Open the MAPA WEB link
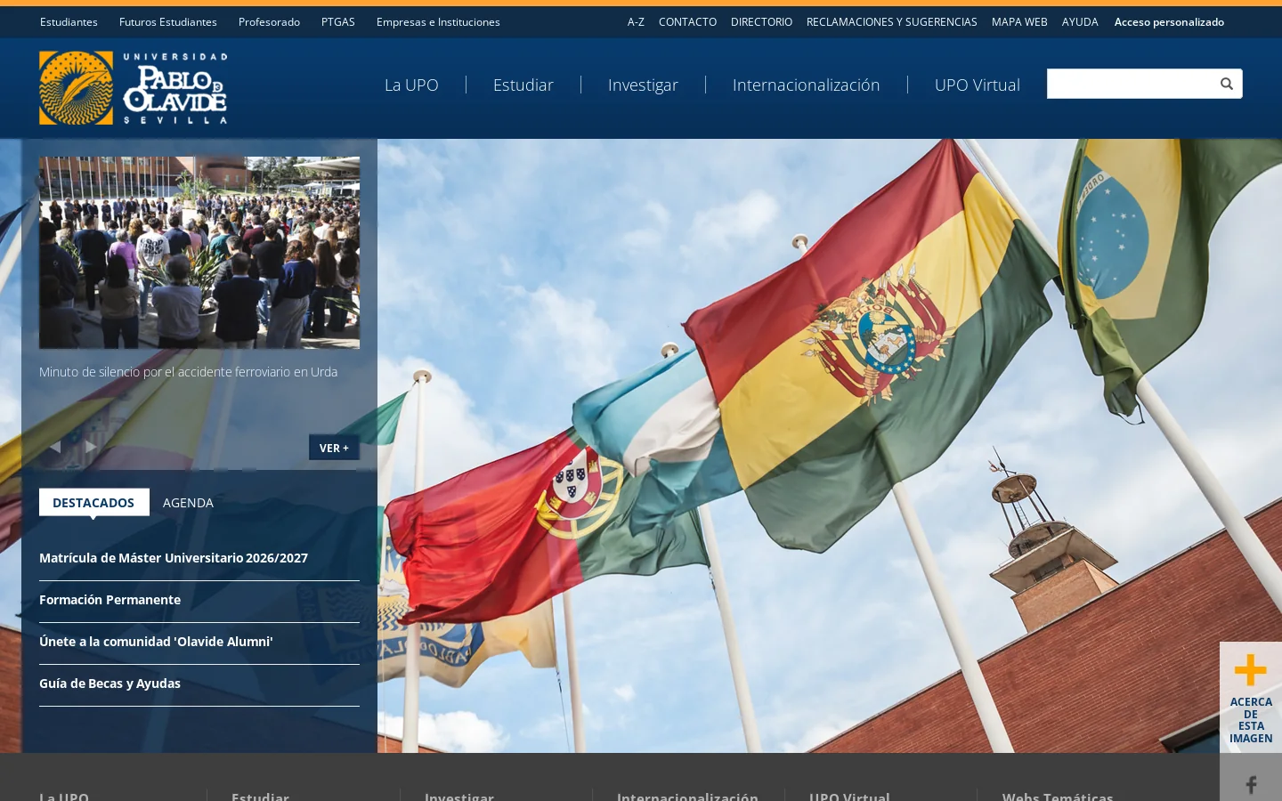 [1019, 21]
